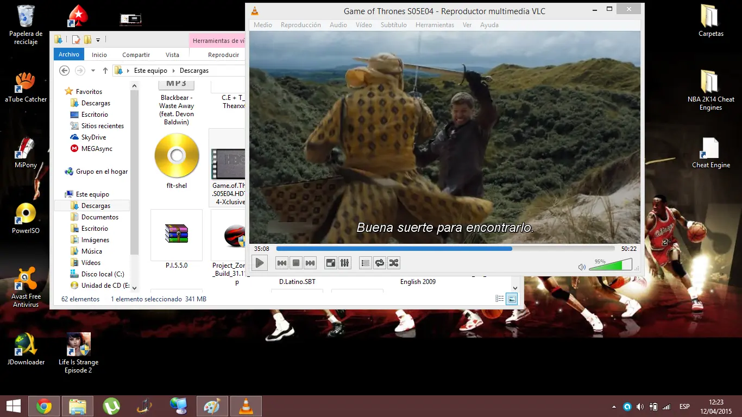
Task: Open the Cheat Engine desktop file
Action: pyautogui.click(x=711, y=153)
